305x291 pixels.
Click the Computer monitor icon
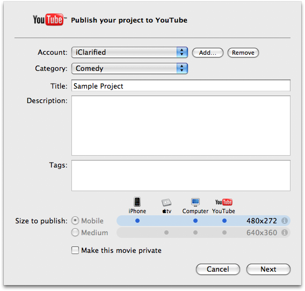click(195, 202)
